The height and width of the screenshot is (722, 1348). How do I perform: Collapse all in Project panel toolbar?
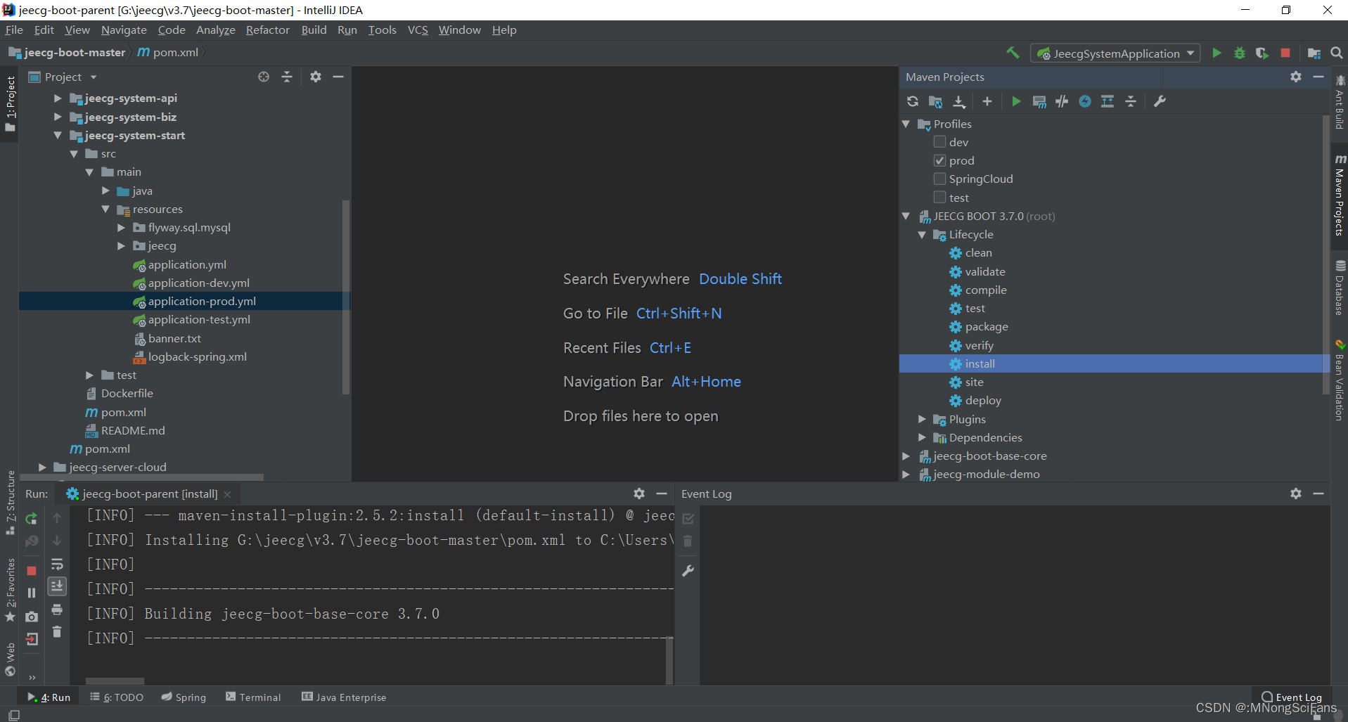pyautogui.click(x=287, y=77)
